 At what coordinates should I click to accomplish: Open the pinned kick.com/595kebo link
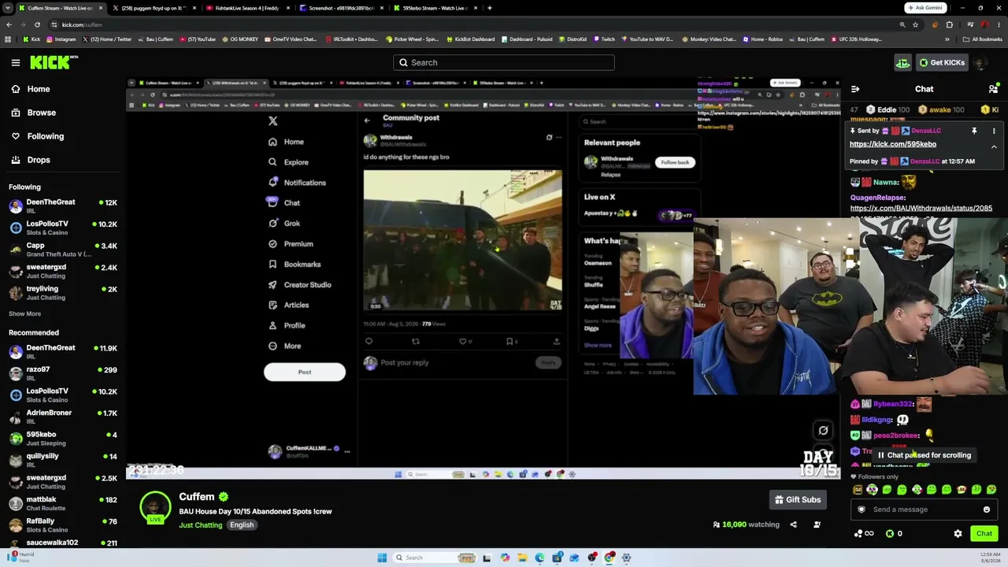pos(893,144)
